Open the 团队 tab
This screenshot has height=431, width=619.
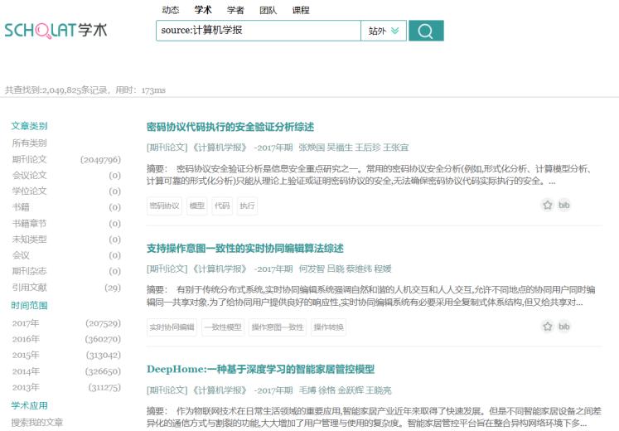(268, 10)
